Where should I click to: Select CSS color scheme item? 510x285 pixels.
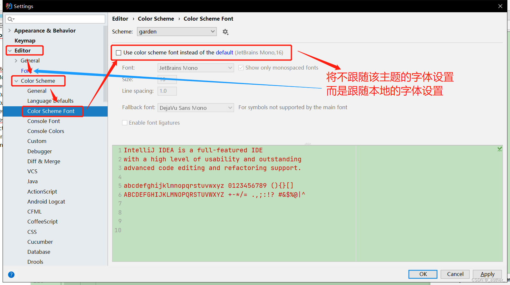click(32, 232)
